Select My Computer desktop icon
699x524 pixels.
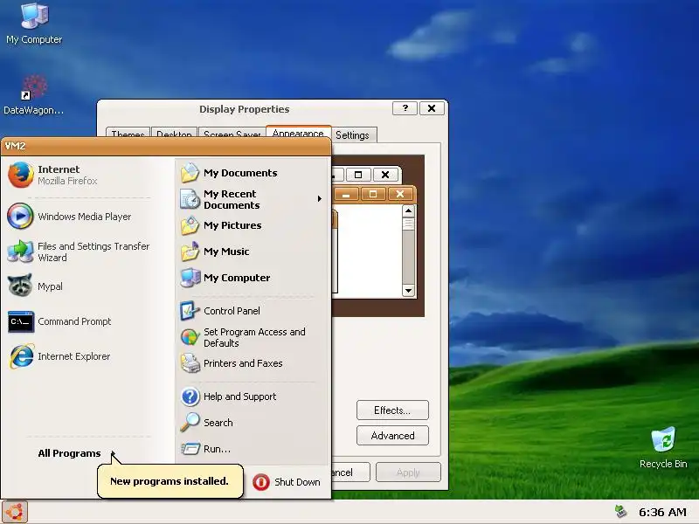[x=34, y=24]
